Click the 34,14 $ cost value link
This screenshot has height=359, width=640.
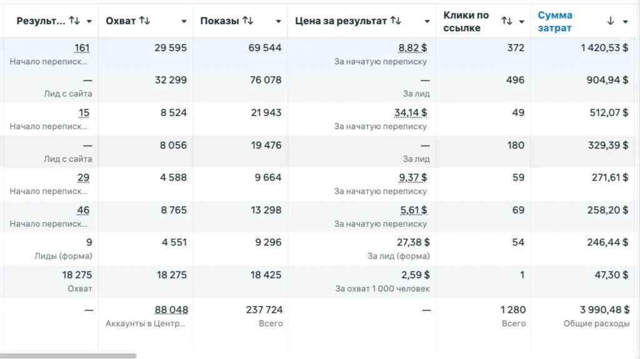[411, 113]
